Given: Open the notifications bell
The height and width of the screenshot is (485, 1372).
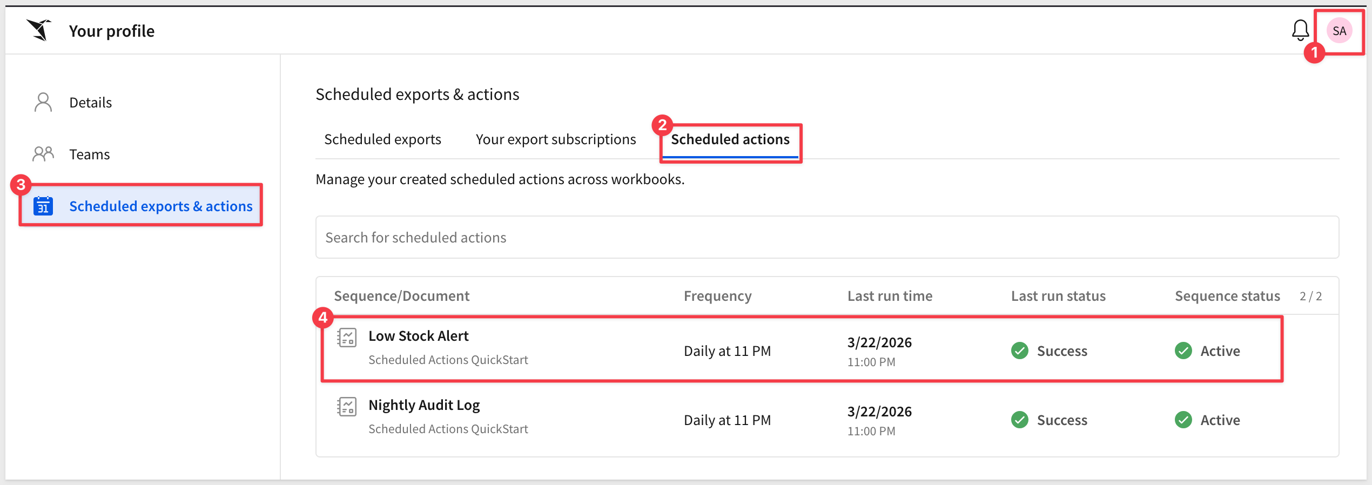Looking at the screenshot, I should [1300, 30].
